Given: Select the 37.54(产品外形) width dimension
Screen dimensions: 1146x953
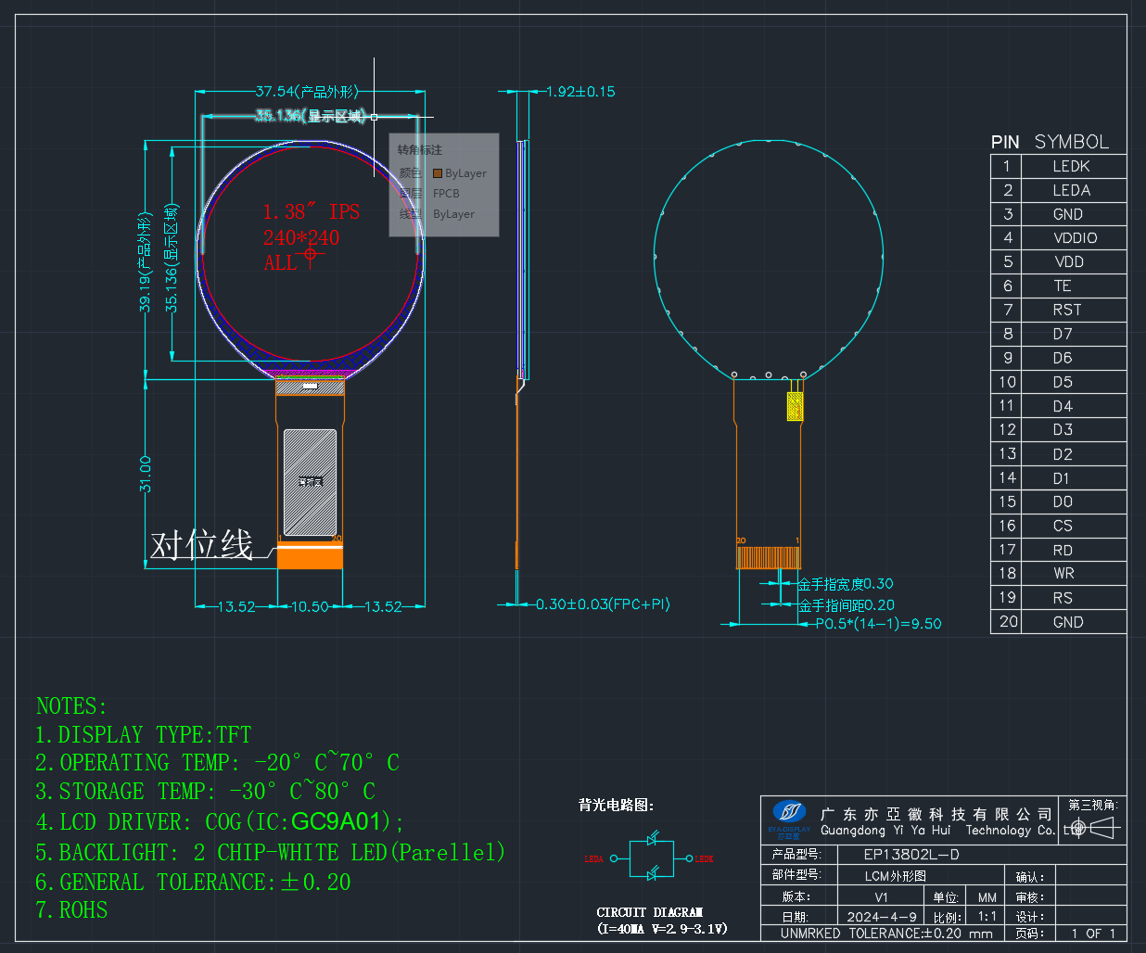Looking at the screenshot, I should click(x=307, y=92).
